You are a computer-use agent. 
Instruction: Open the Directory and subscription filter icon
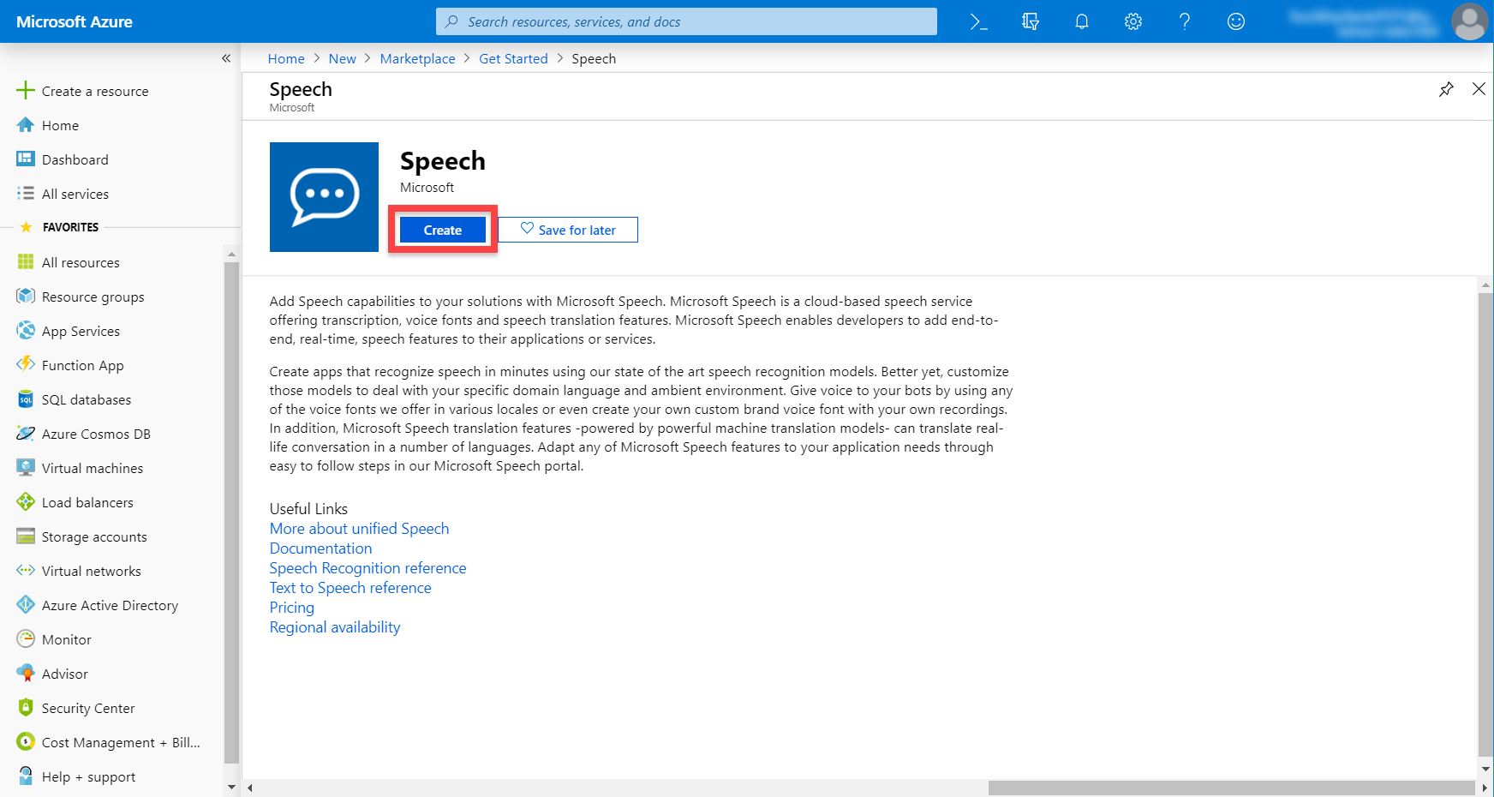pyautogui.click(x=1031, y=21)
